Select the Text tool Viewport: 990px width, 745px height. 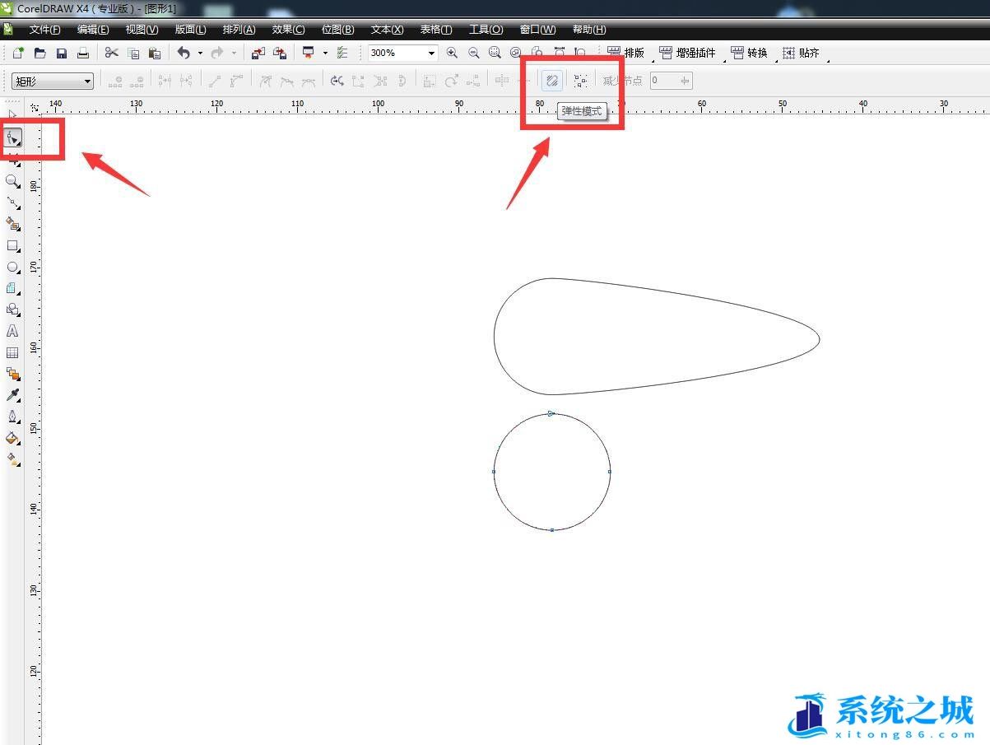[12, 331]
